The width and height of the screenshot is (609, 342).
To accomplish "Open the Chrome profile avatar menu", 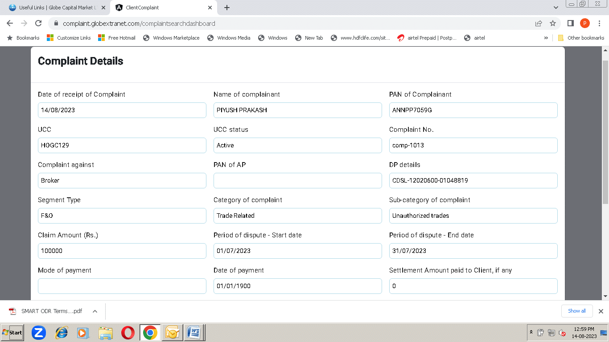I will [x=585, y=23].
